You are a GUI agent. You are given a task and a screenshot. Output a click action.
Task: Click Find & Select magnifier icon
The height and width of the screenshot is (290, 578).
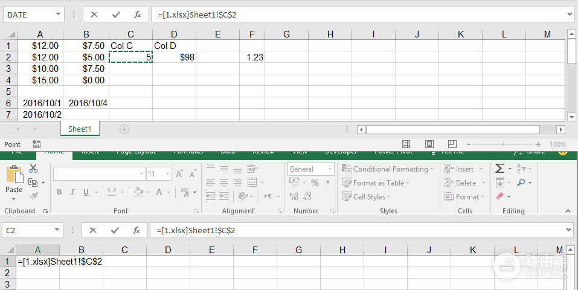[x=521, y=182]
